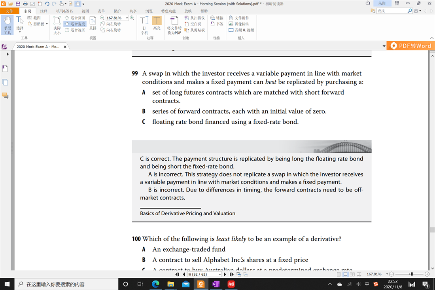
Task: Click the Typewriter (打字机) tool
Action: [144, 25]
